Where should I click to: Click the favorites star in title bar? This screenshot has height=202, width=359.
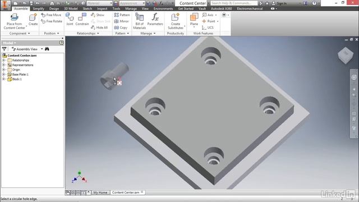coord(267,3)
